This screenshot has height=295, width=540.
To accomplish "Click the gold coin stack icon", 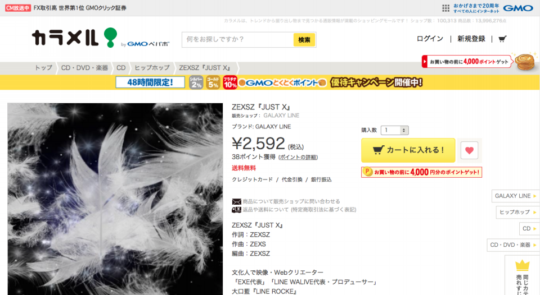I will [525, 62].
